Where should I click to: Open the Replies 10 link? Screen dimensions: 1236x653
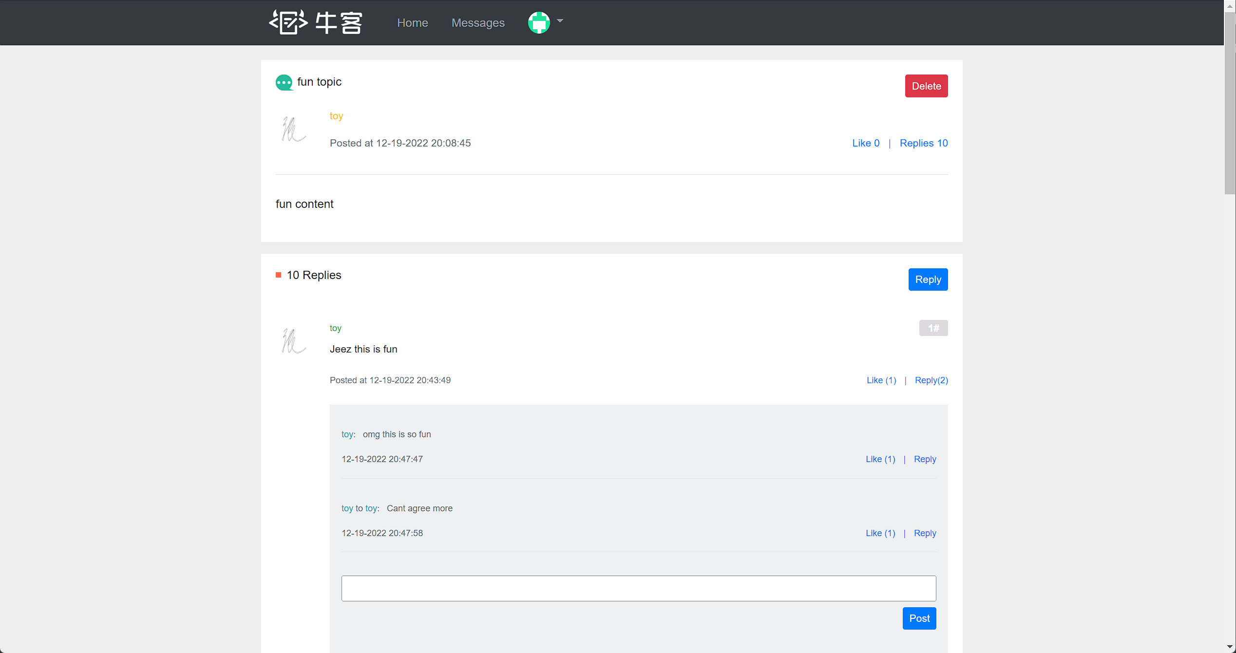(923, 143)
